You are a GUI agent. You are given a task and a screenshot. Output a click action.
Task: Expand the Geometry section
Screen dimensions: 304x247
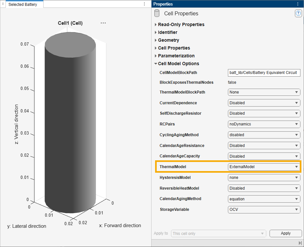coord(155,40)
